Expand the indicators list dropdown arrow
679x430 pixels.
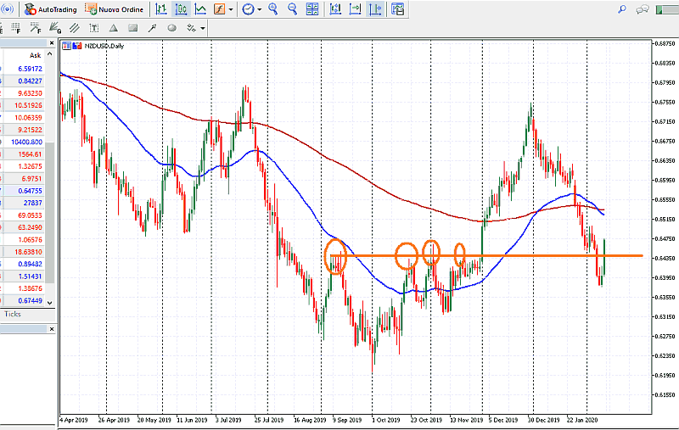(x=231, y=9)
